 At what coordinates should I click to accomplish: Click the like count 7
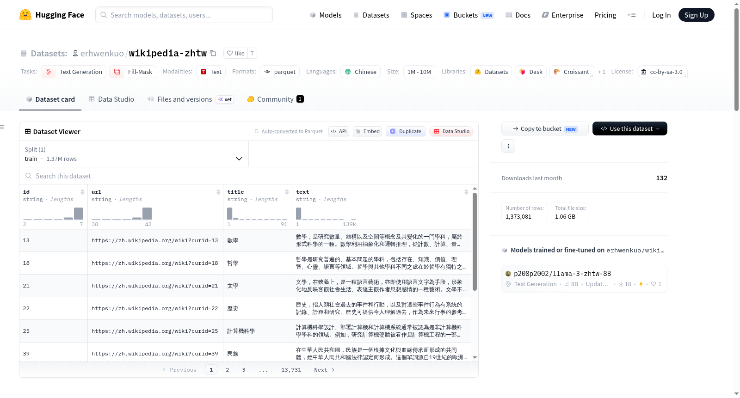pyautogui.click(x=252, y=53)
